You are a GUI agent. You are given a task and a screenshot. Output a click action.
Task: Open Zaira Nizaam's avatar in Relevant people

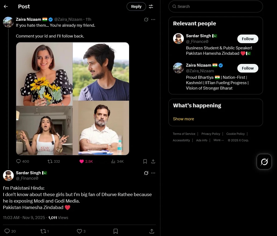pos(178,68)
